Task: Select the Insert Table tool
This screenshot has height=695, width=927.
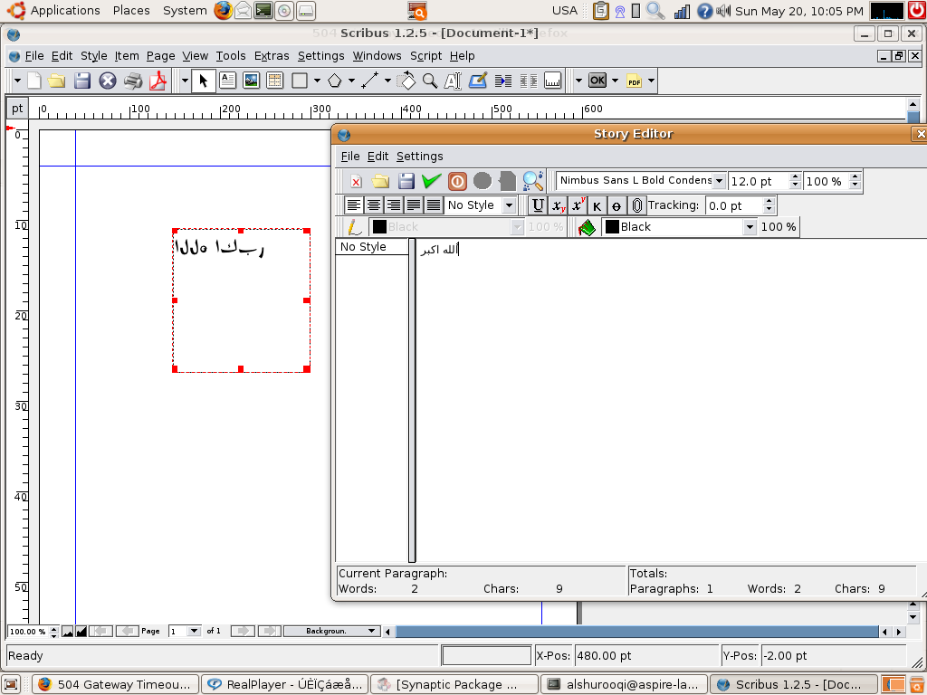Action: (274, 81)
